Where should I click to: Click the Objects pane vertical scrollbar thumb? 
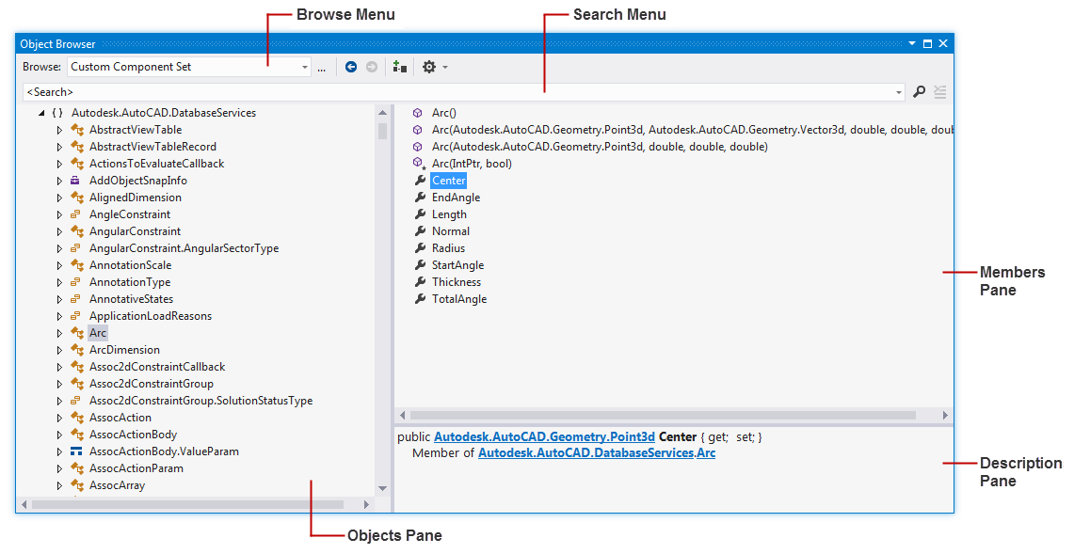pos(382,131)
